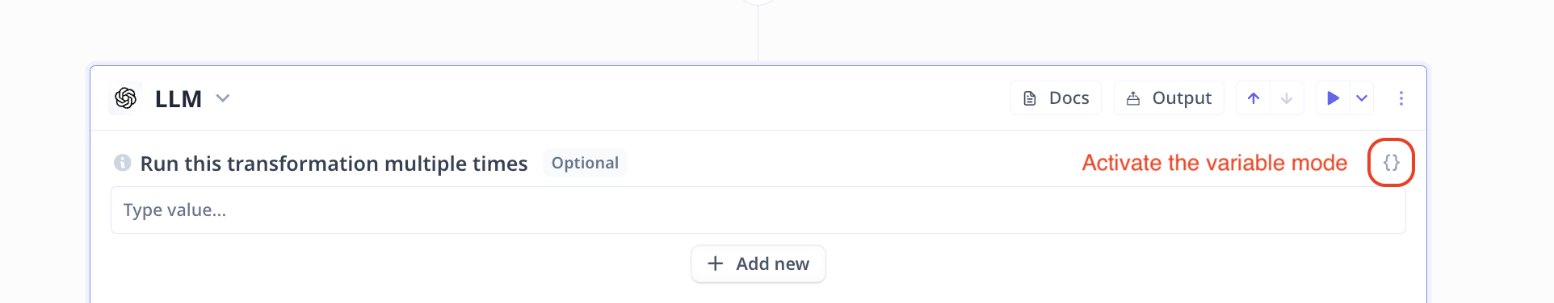Open run options chevron beside play
The width and height of the screenshot is (1554, 303).
click(x=1362, y=98)
